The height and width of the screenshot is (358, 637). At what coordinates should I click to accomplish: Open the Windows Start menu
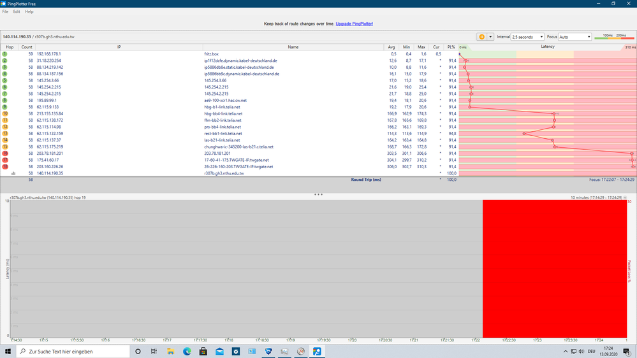8,351
